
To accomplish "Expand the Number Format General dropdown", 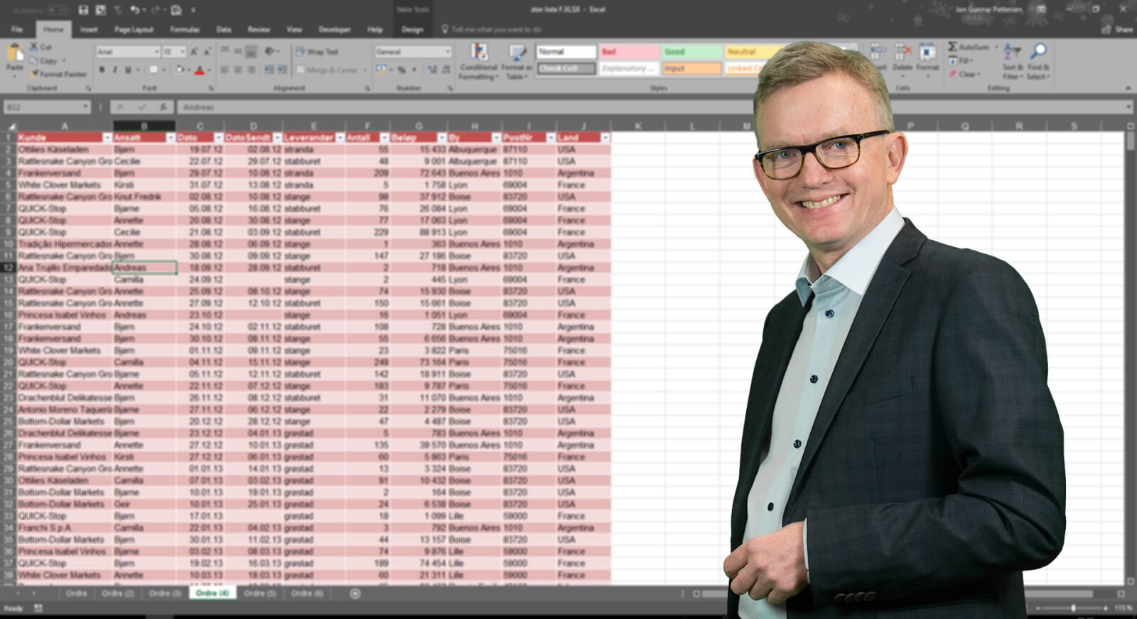I will pyautogui.click(x=448, y=52).
